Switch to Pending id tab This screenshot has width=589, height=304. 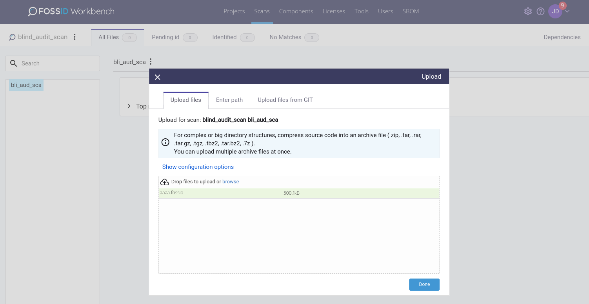click(x=175, y=37)
